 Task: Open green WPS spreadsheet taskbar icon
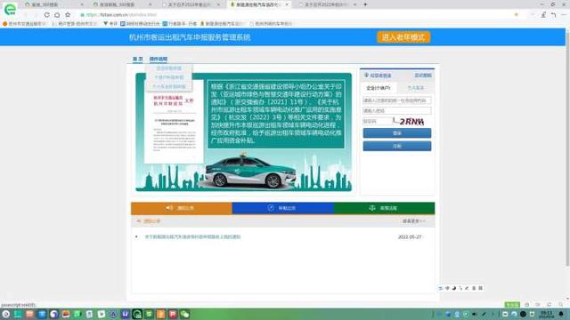pos(149,314)
